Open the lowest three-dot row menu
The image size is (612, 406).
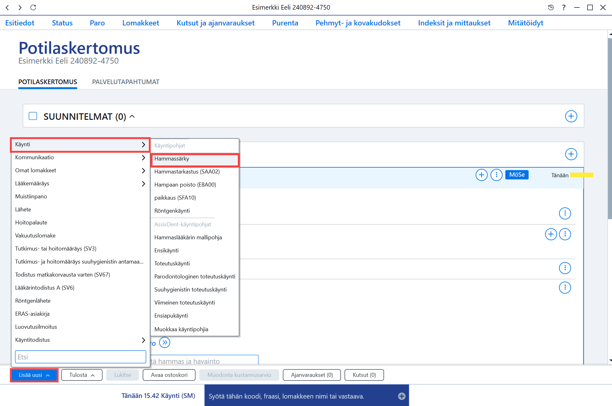click(565, 288)
